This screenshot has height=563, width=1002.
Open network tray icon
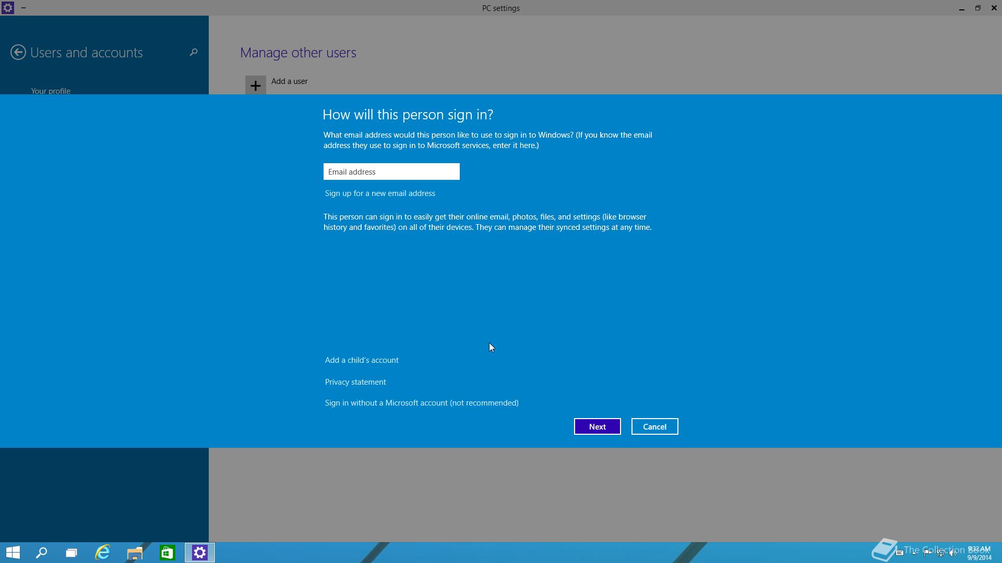click(x=940, y=553)
